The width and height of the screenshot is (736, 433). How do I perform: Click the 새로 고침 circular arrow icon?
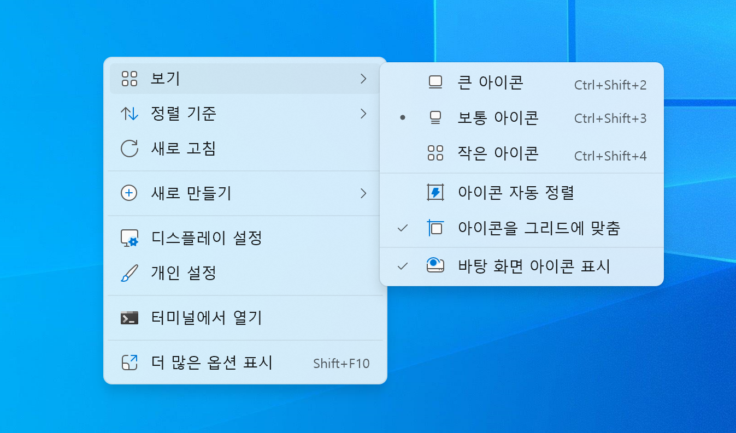tap(129, 149)
